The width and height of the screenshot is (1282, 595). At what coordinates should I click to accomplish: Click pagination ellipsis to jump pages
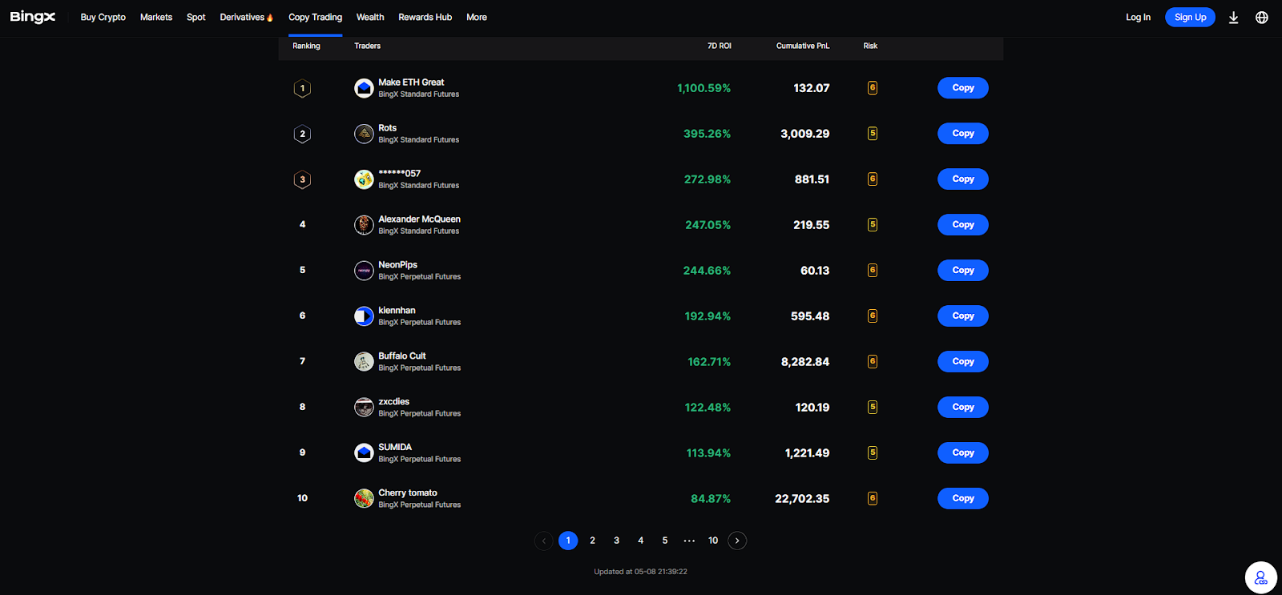(x=689, y=541)
